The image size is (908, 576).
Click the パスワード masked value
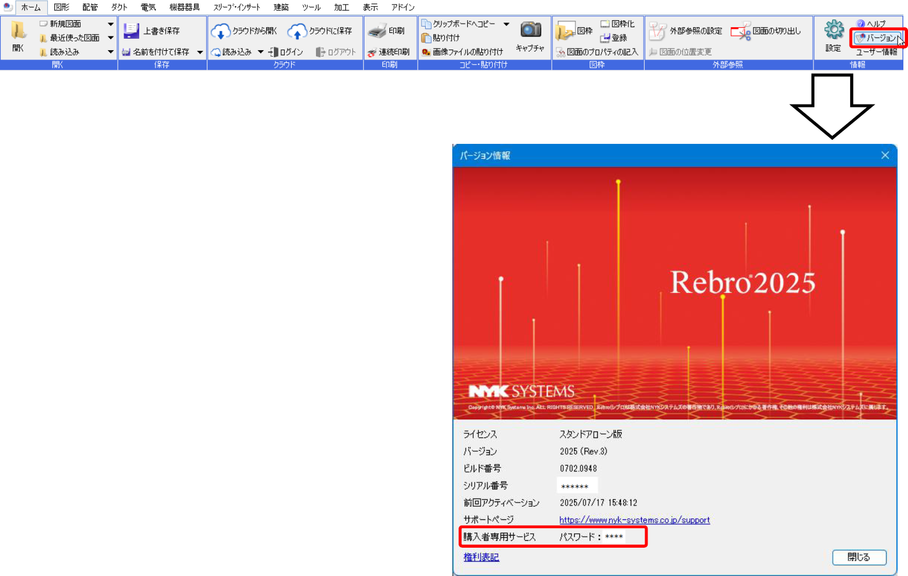614,537
